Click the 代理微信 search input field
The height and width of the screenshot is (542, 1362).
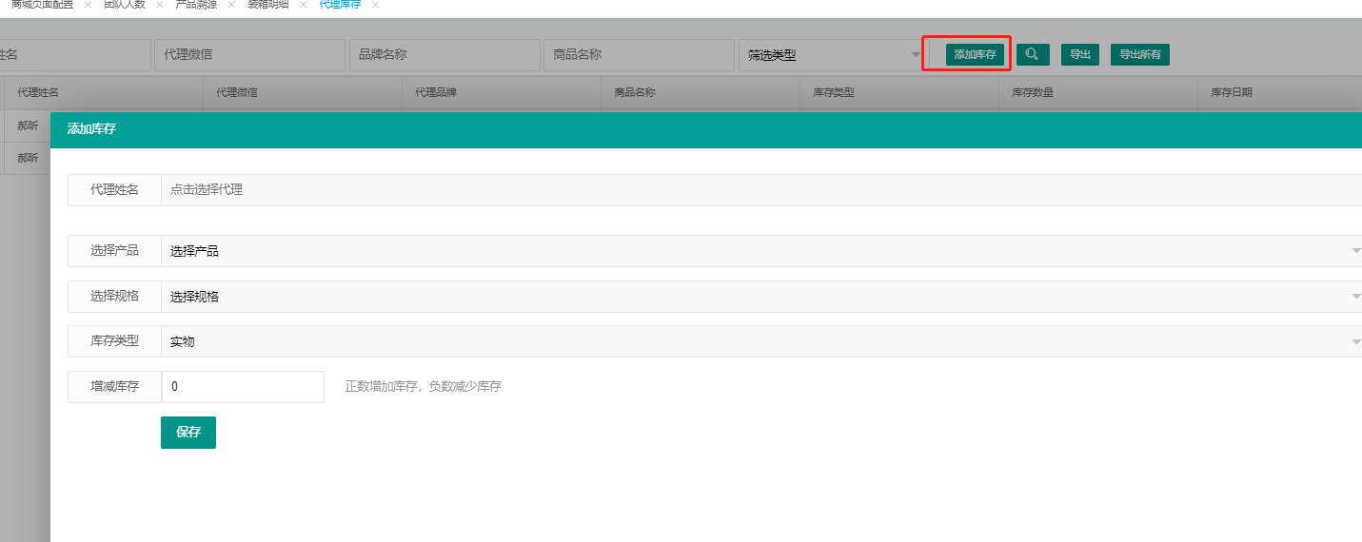[249, 55]
